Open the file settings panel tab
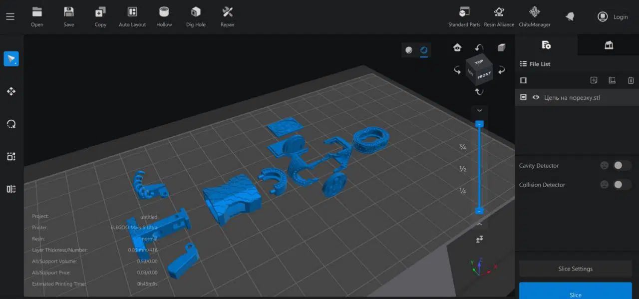 [x=546, y=45]
